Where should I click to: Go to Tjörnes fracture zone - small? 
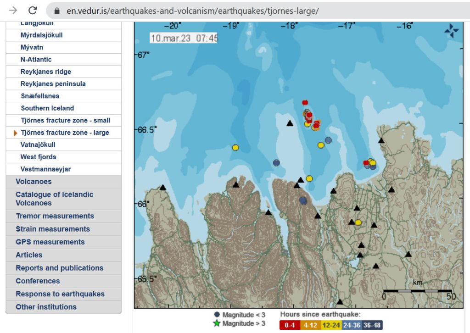pyautogui.click(x=65, y=121)
